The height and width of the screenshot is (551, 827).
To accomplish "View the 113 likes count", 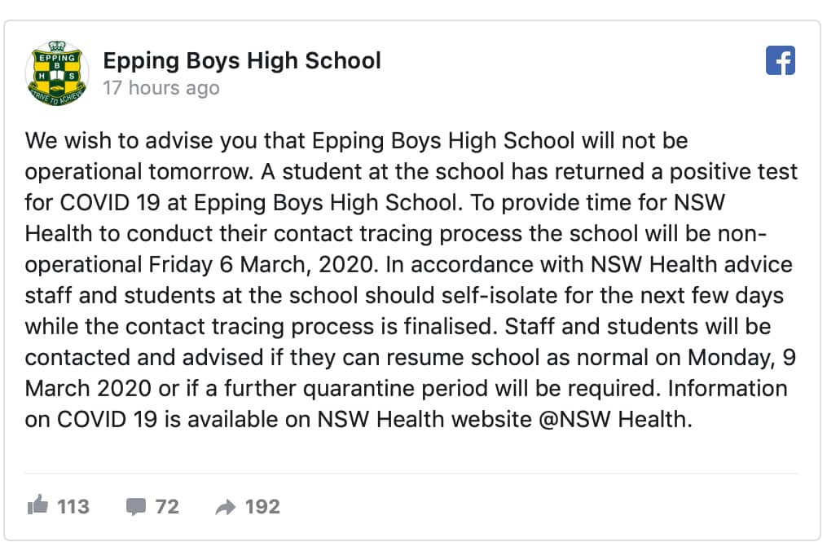I will coord(73,506).
